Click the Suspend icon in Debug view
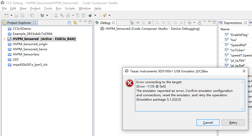252x136 pixels. [144, 23]
